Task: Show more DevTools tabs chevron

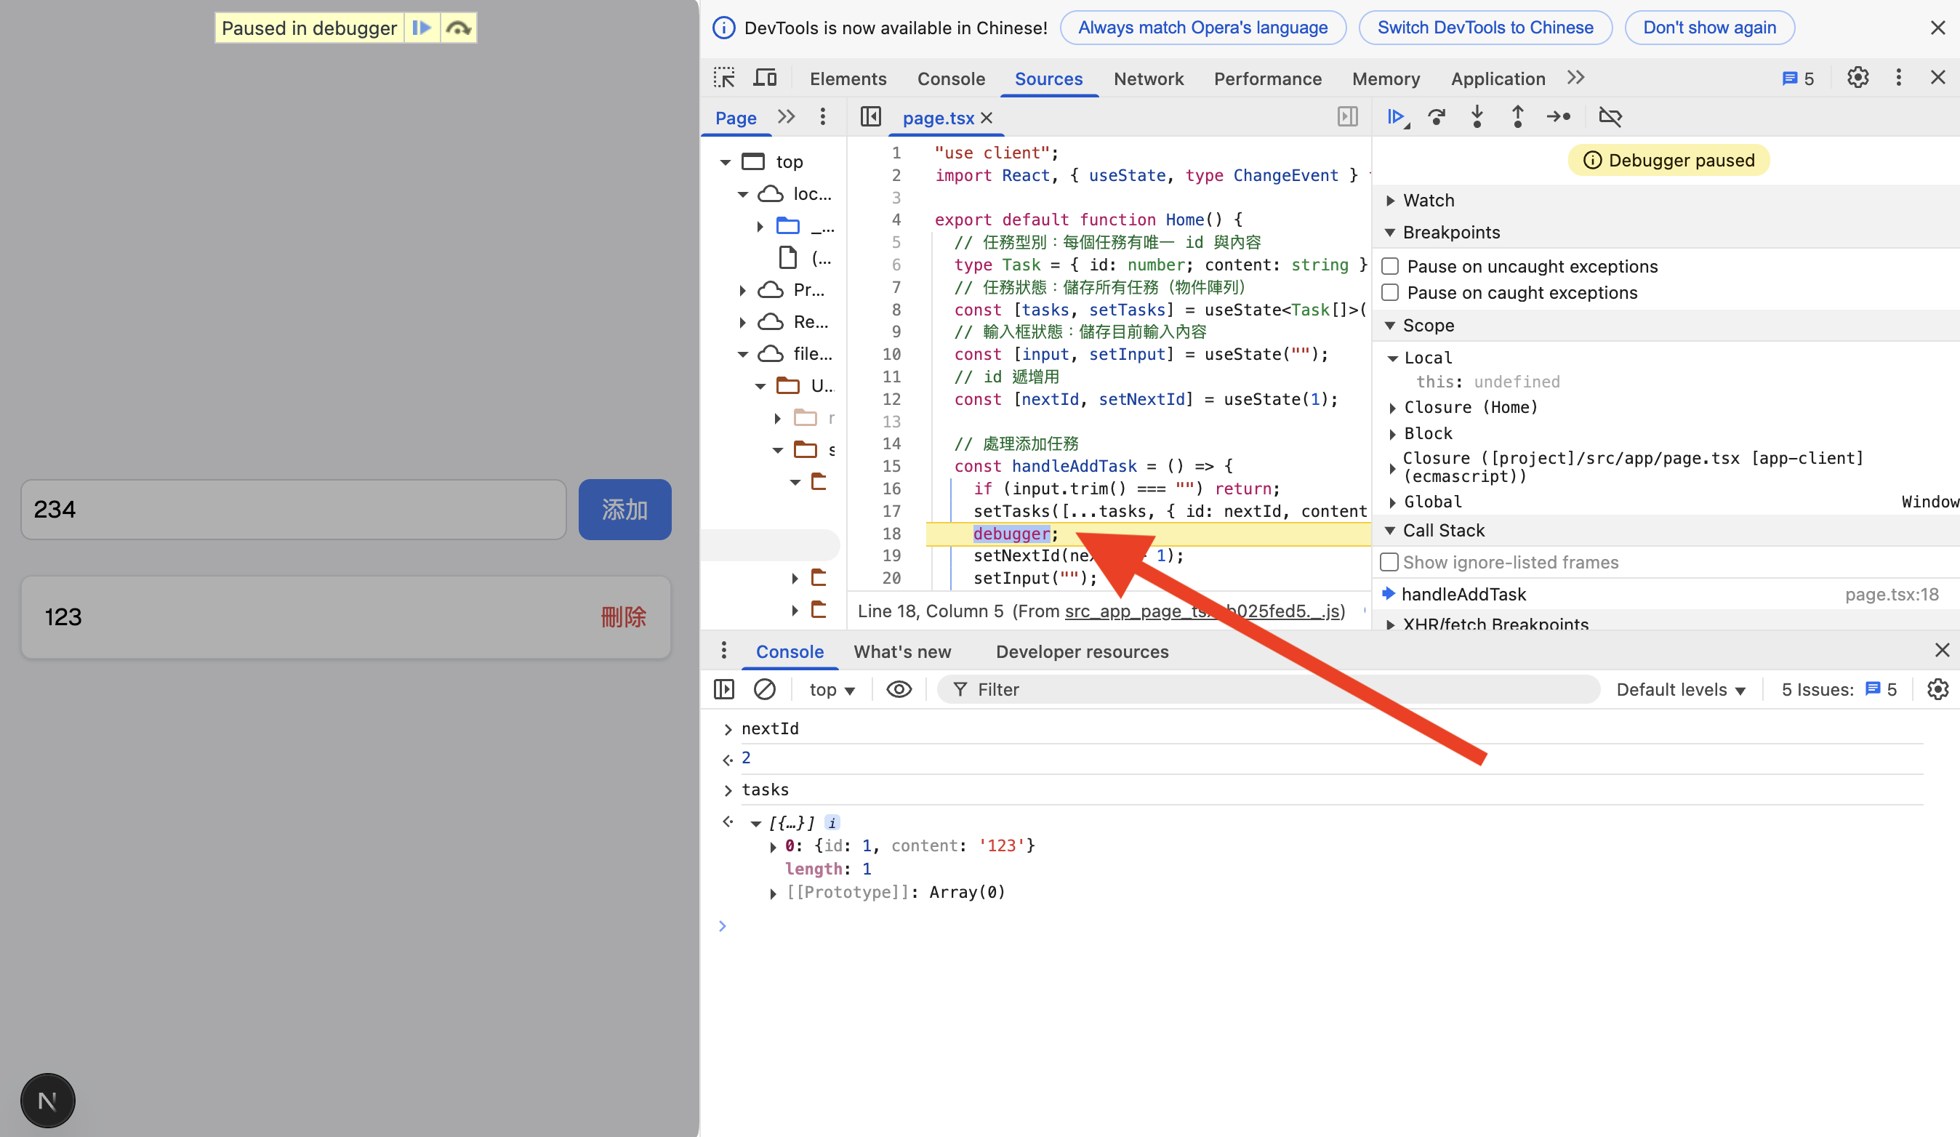Action: tap(1575, 78)
